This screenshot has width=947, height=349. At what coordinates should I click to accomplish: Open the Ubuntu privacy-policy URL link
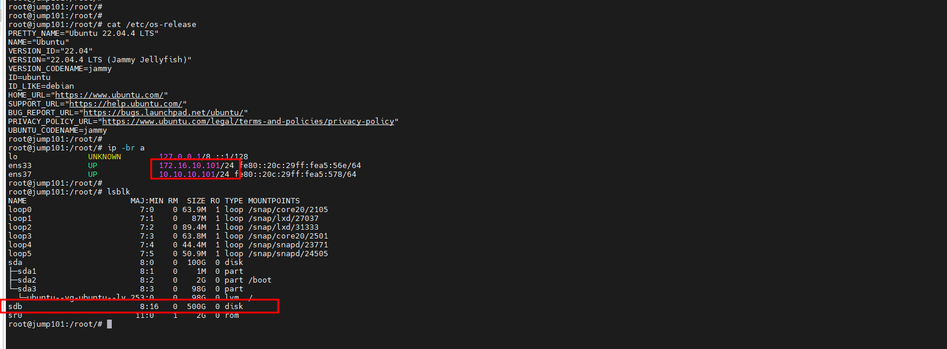point(248,122)
